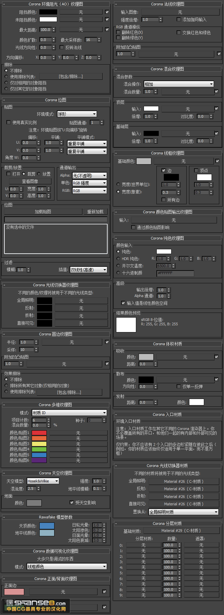The width and height of the screenshot is (224, 615).
Task: Tick the 所有边 checkbox
Action: tap(163, 200)
